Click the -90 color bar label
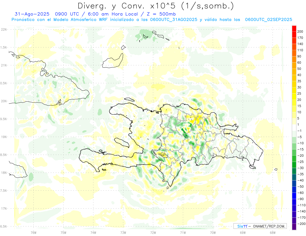Screen dimensions: 306x236 (x=300, y=199)
